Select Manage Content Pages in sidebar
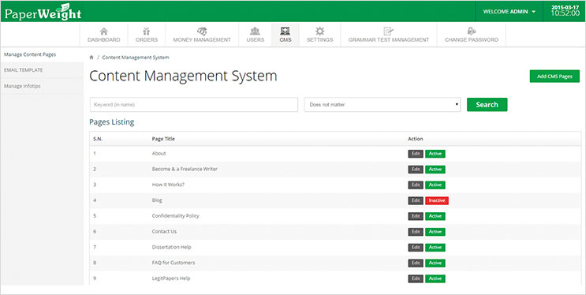Viewport: 586px width, 295px height. (x=42, y=54)
